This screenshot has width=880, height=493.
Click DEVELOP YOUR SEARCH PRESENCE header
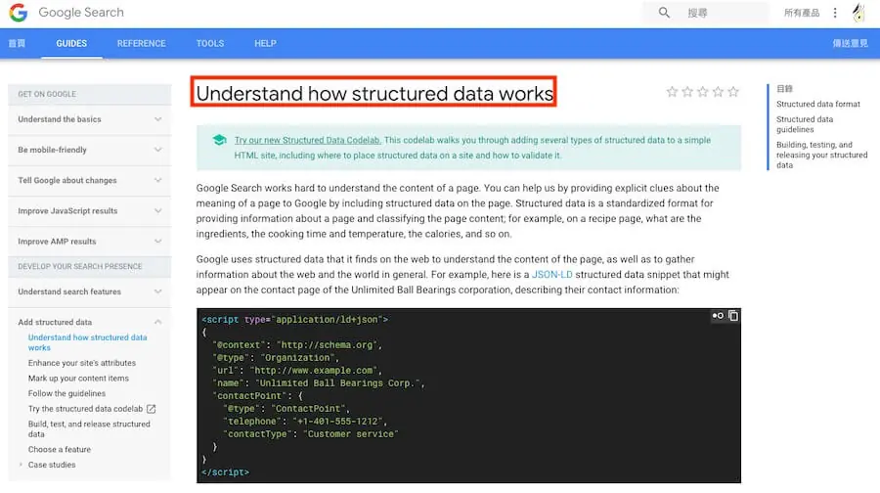click(x=80, y=267)
